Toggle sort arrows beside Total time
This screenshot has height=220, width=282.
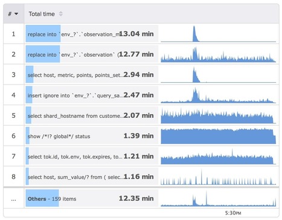pyautogui.click(x=60, y=14)
